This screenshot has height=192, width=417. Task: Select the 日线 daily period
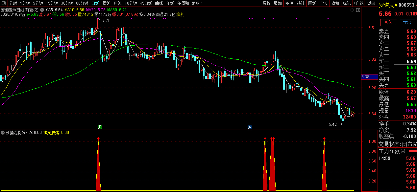pos(95,3)
